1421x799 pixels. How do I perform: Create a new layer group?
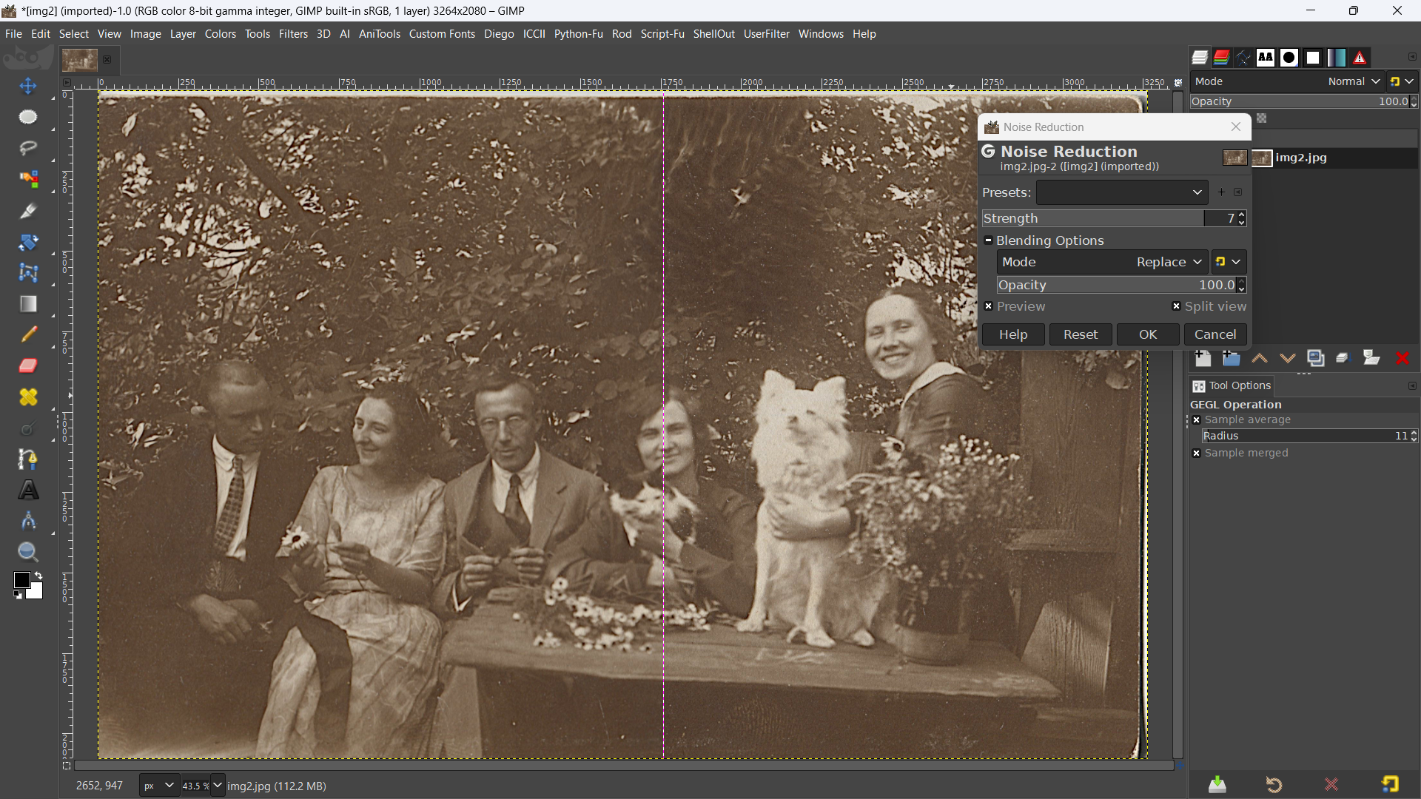1231,358
